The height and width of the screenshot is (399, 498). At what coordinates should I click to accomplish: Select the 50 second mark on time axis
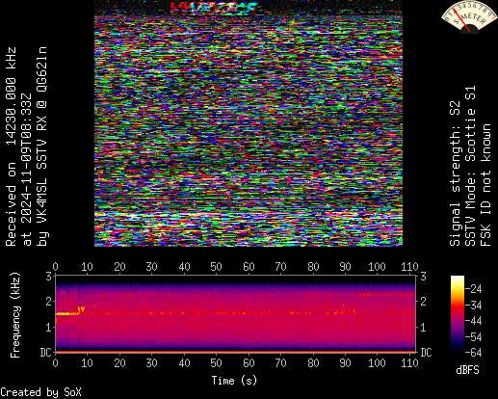(216, 363)
